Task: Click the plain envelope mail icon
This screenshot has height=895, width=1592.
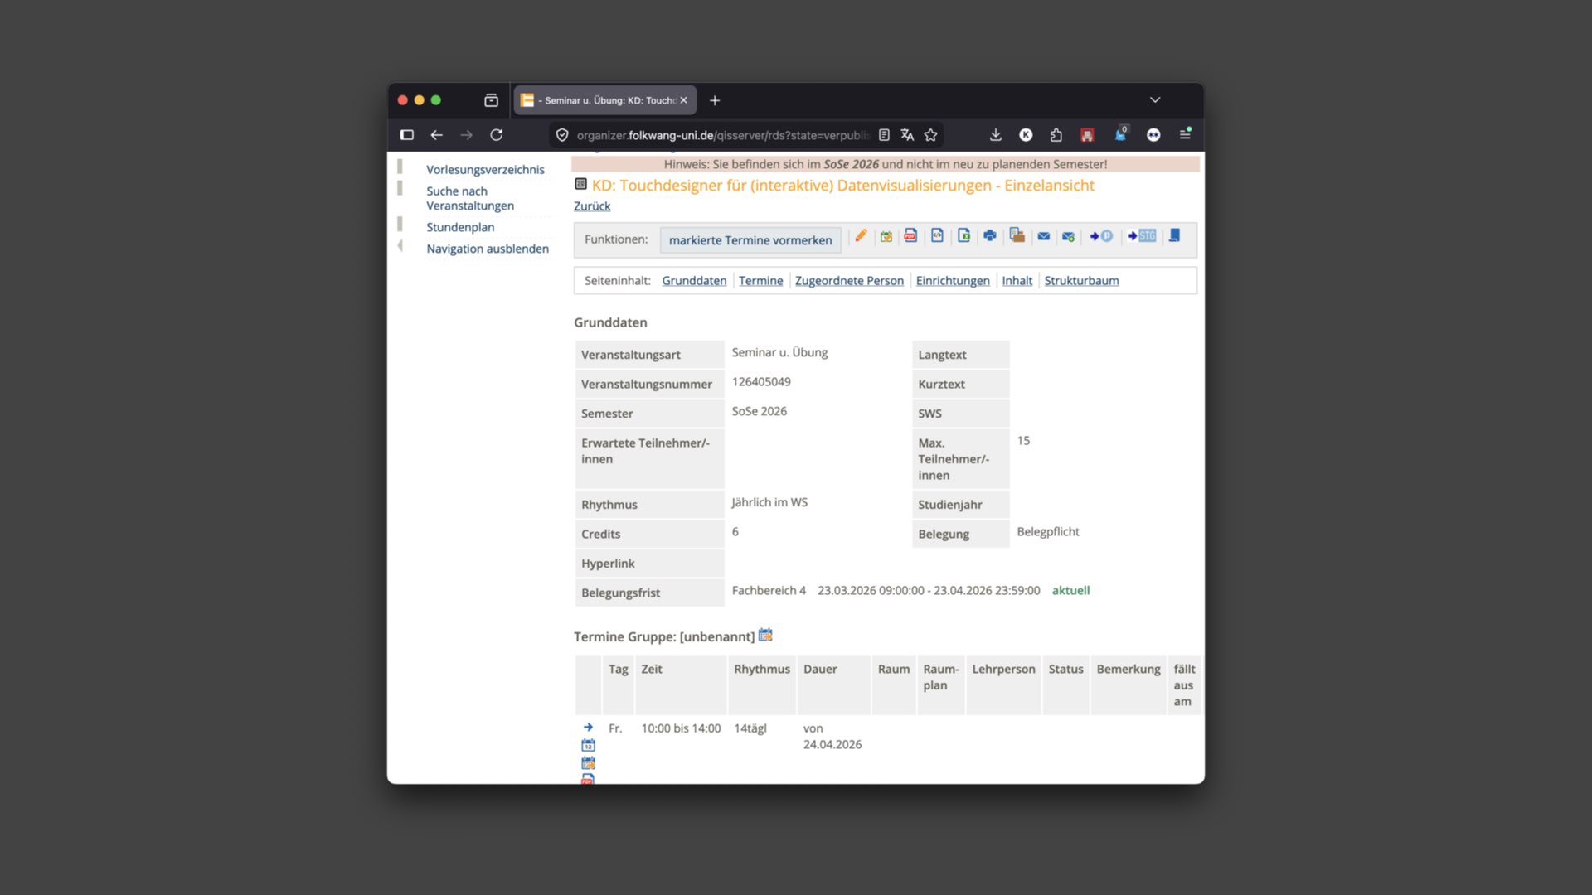Action: click(1043, 236)
